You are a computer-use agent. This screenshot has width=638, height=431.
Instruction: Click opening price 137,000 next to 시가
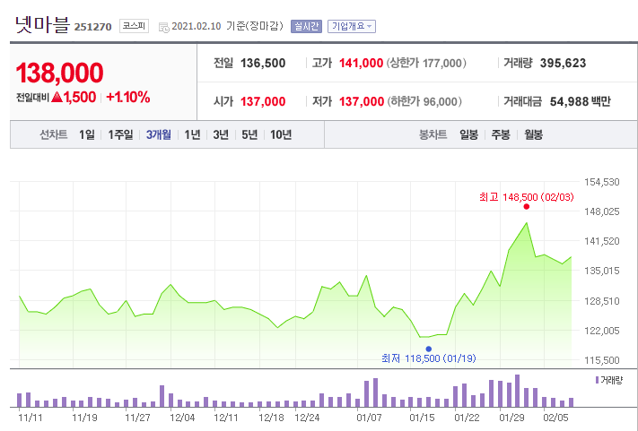click(263, 101)
